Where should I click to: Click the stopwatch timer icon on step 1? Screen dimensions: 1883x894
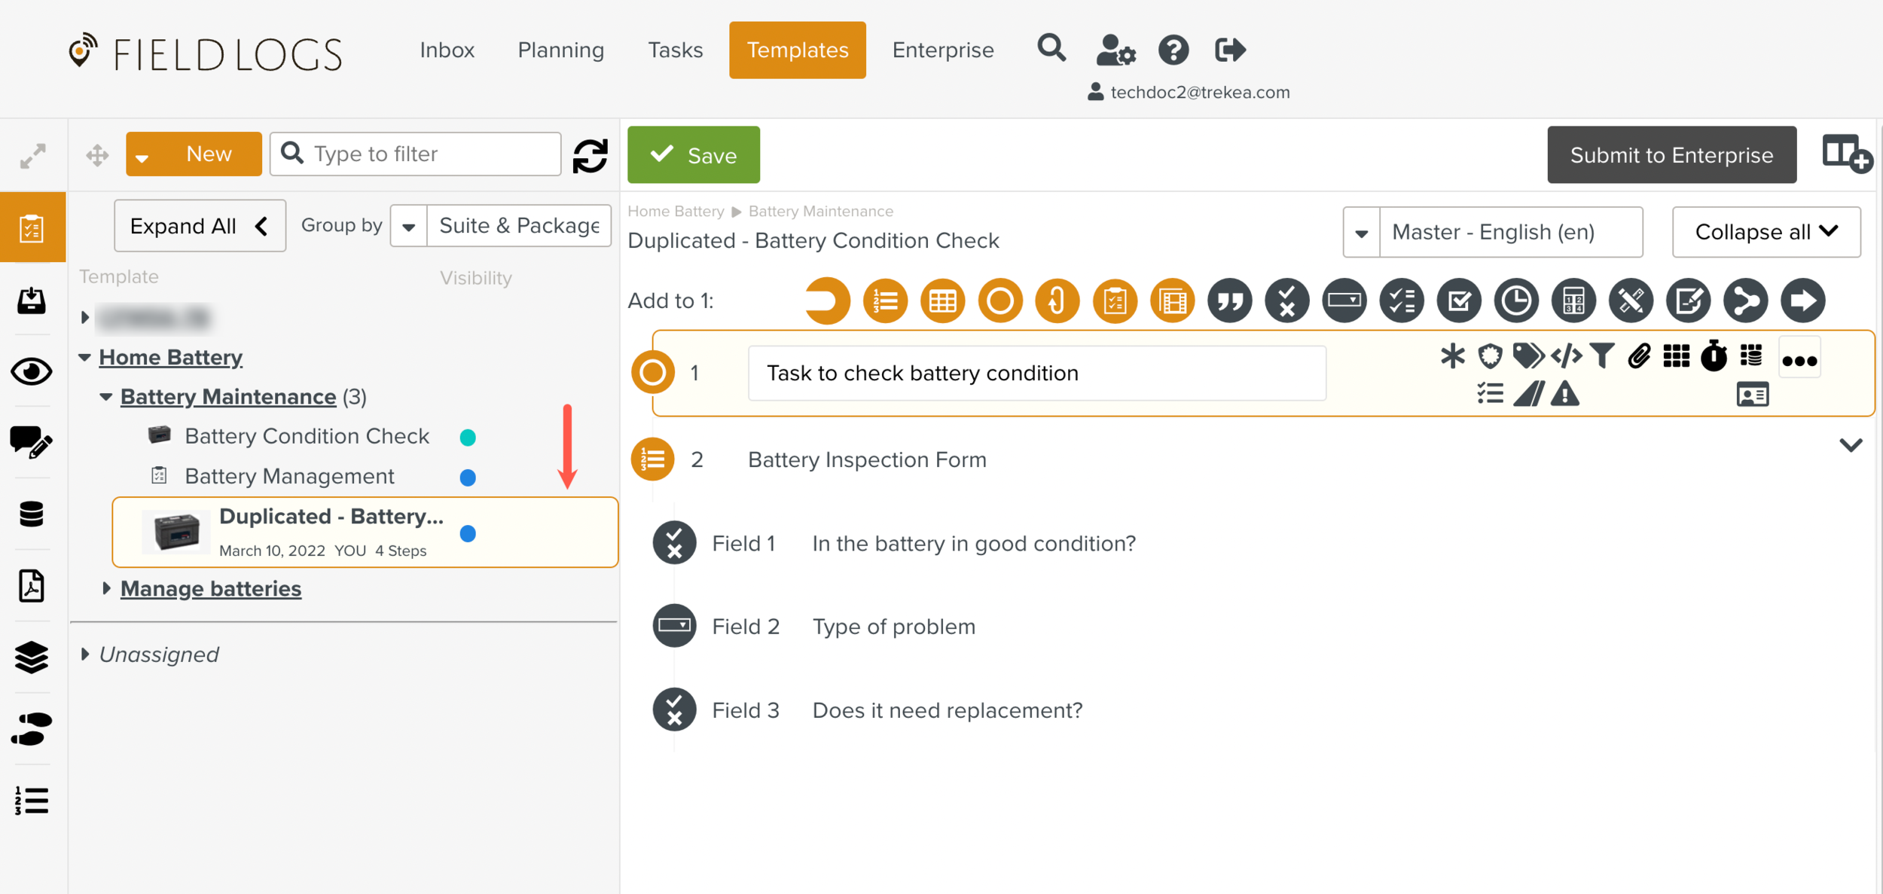(1714, 355)
